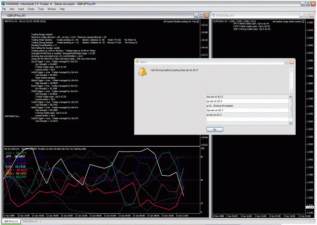
Task: Click the smiley face EA icon on the GBPJPYm chart
Action: click(198, 21)
